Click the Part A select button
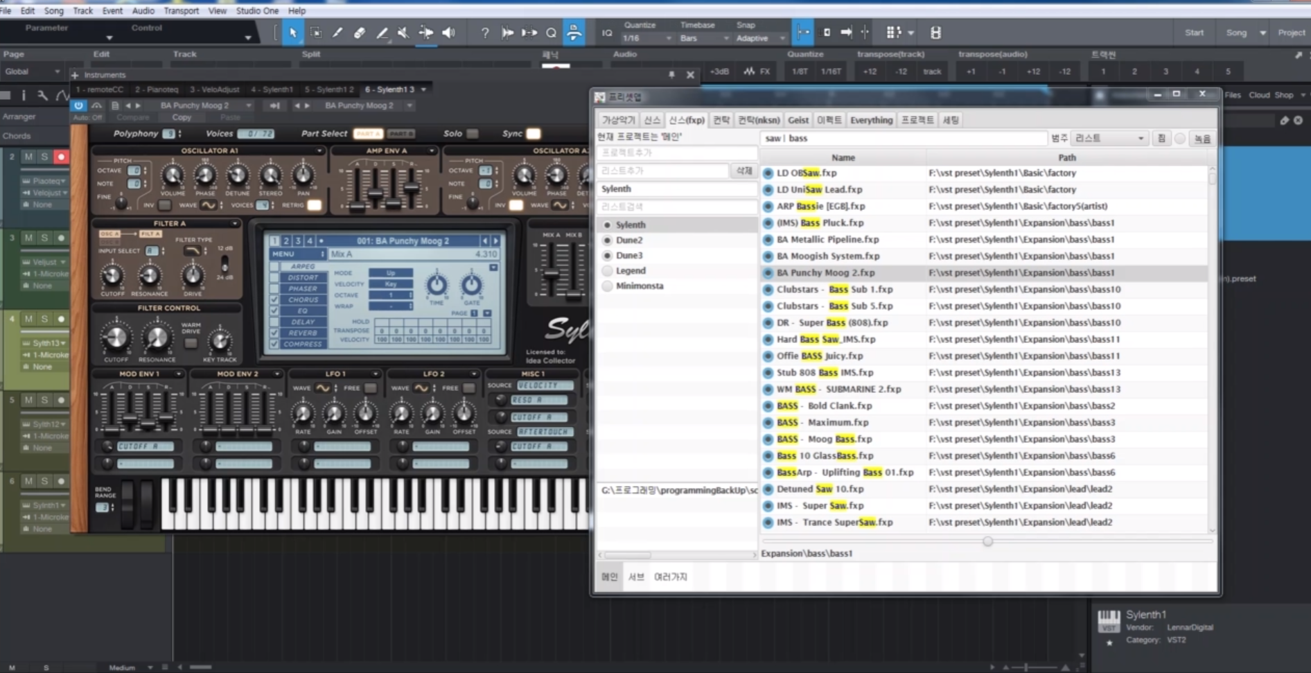The height and width of the screenshot is (673, 1311). (x=368, y=134)
